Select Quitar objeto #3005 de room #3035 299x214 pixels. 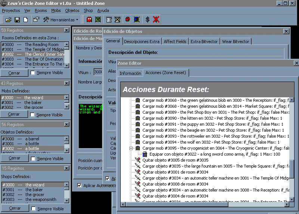point(175,160)
